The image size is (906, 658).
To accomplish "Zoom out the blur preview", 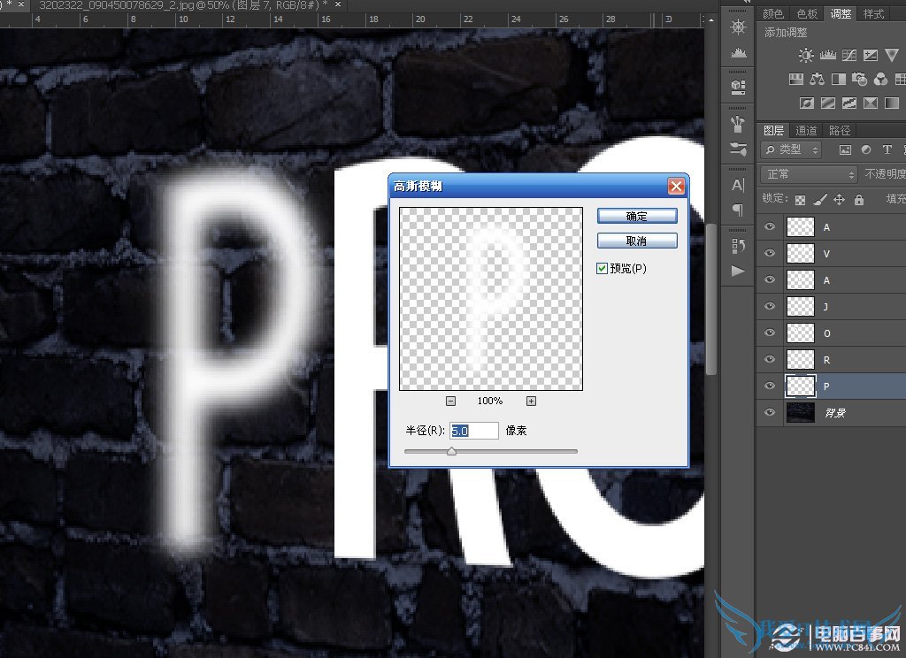I will (450, 401).
